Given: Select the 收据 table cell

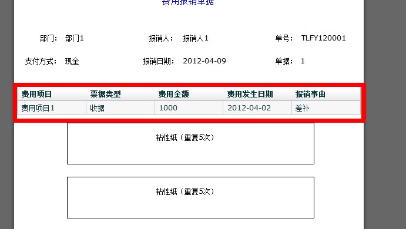Looking at the screenshot, I should click(x=120, y=107).
